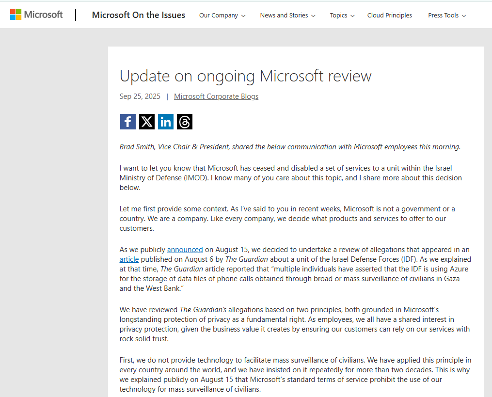This screenshot has width=492, height=397.
Task: Share the post on Threads
Action: (185, 122)
